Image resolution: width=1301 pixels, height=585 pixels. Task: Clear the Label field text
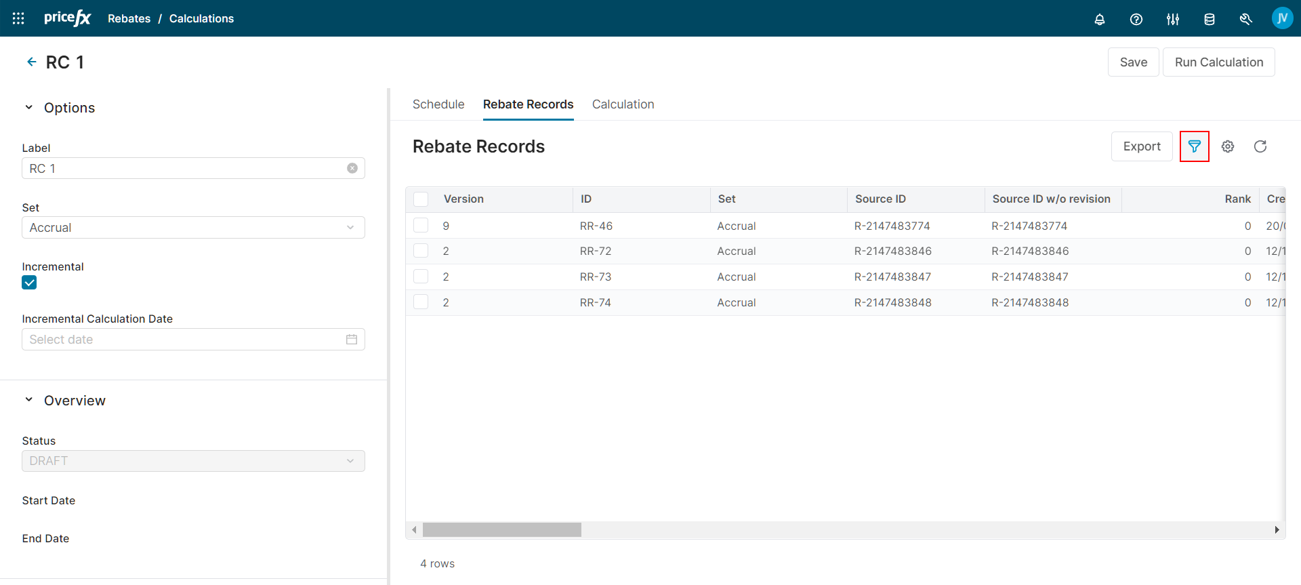(352, 168)
